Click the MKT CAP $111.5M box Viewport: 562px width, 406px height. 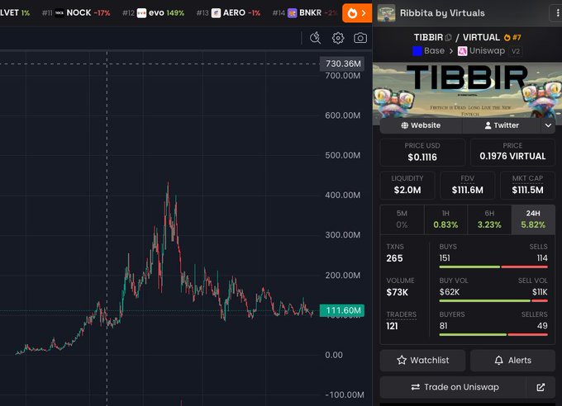tap(527, 185)
